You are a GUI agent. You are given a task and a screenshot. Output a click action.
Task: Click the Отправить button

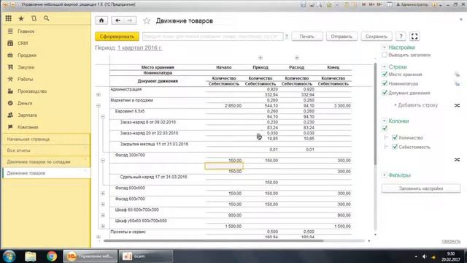pos(341,37)
